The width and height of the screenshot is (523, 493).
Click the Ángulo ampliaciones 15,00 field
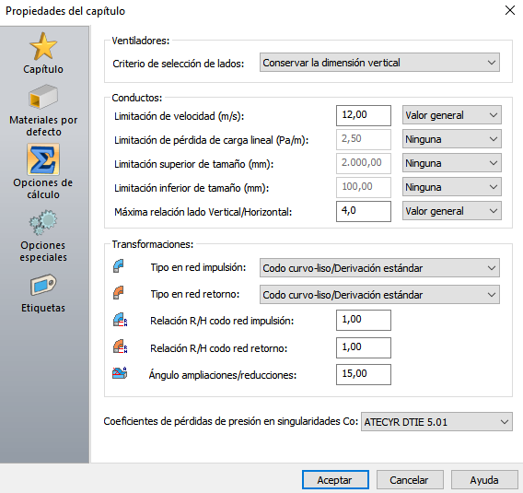pyautogui.click(x=364, y=374)
